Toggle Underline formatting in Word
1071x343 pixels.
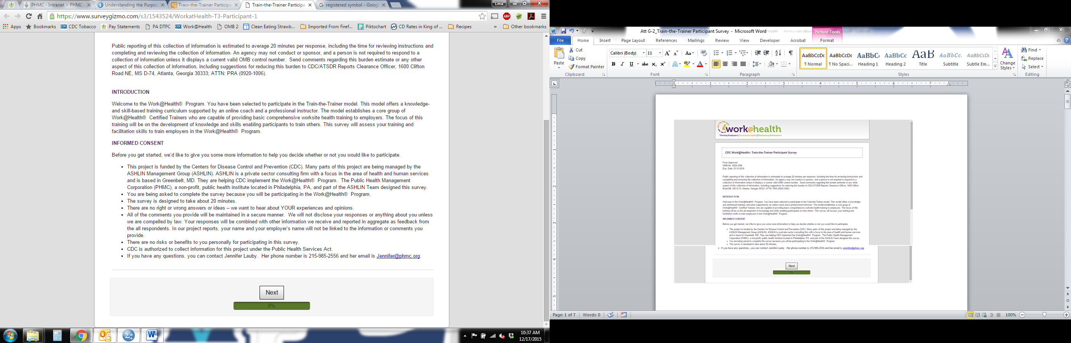631,64
